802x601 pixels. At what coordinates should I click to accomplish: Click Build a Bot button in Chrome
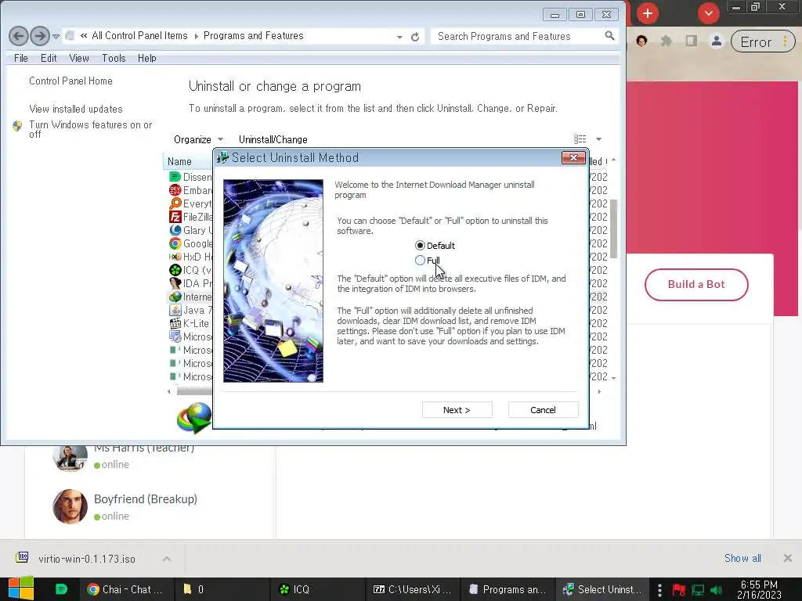pos(696,285)
